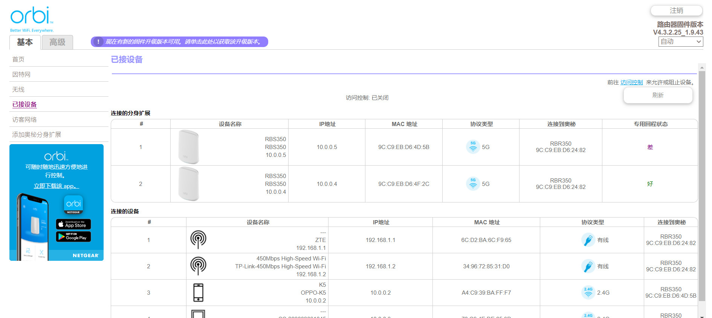712x318 pixels.
Task: Click the TP-Link device antenna icon
Action: pos(198,266)
